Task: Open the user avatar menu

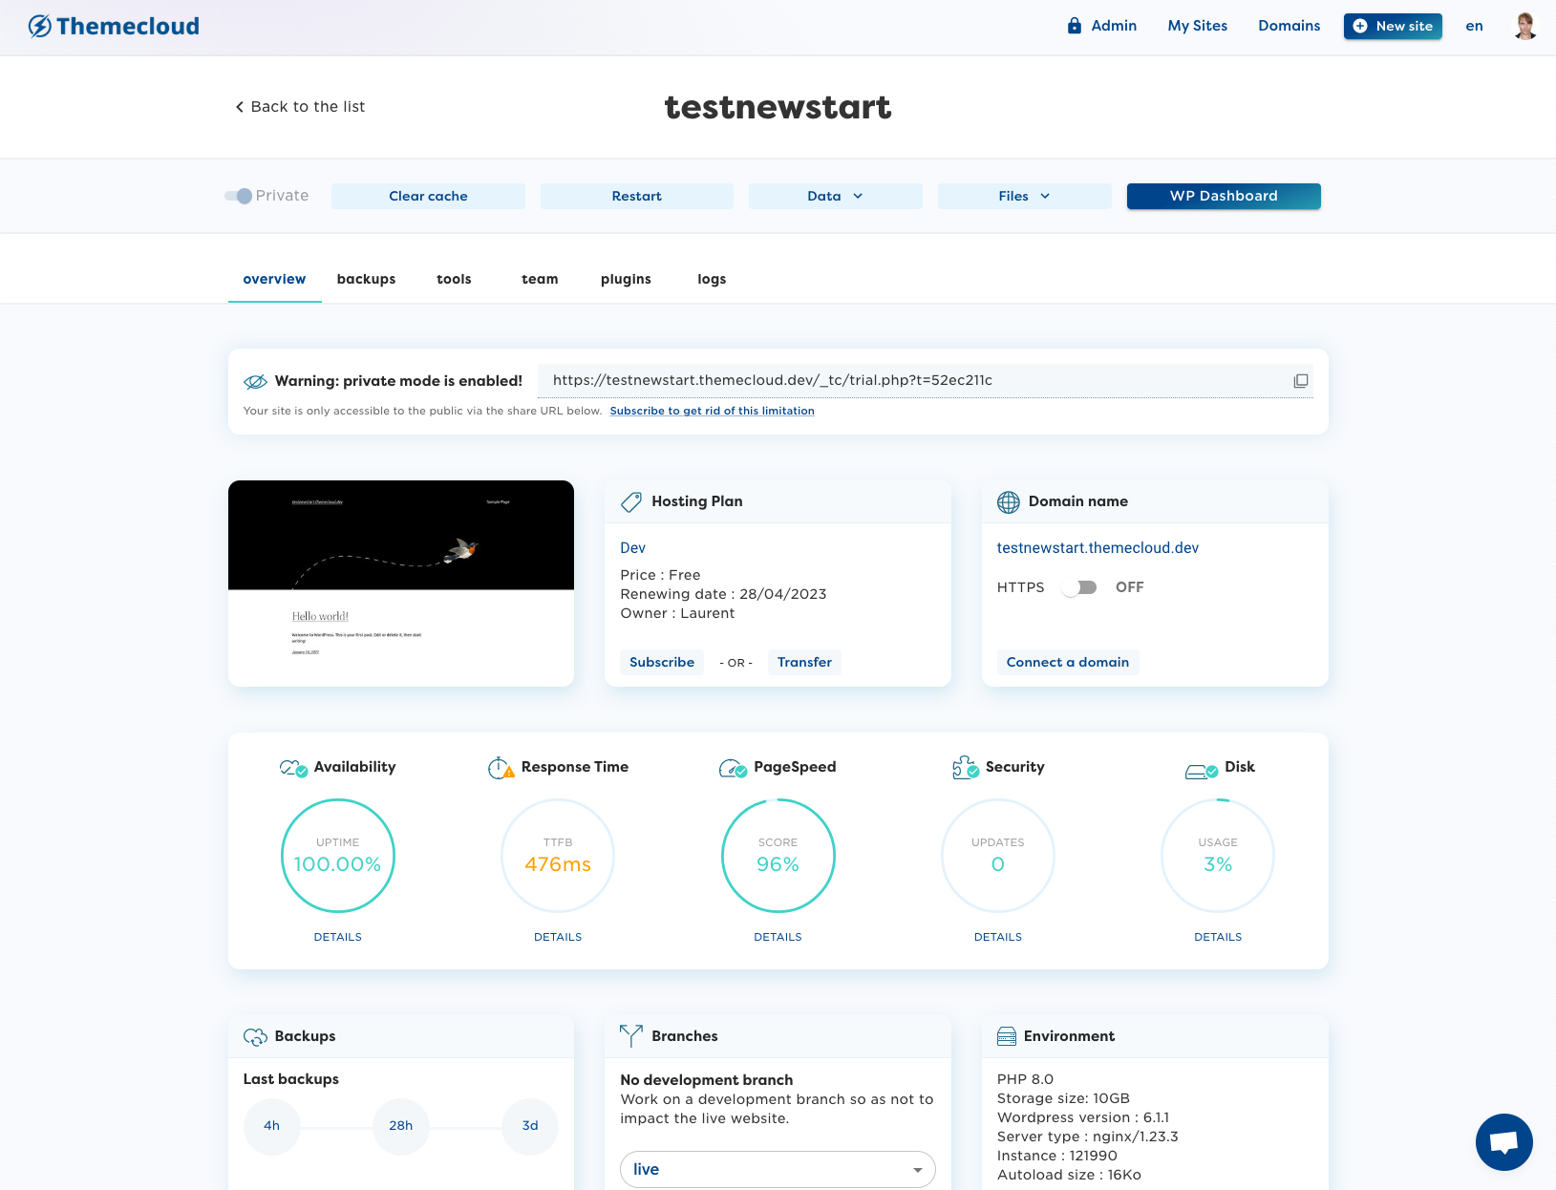Action: click(x=1525, y=26)
